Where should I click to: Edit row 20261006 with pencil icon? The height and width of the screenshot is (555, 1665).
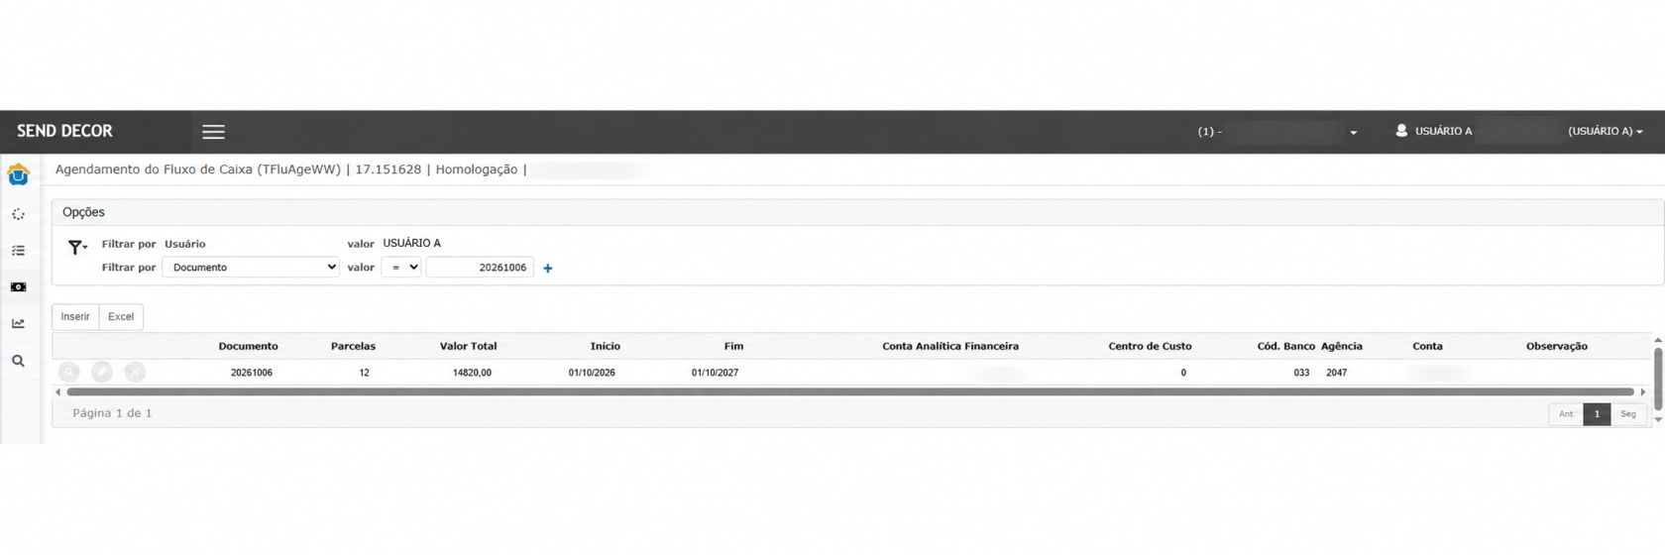pyautogui.click(x=102, y=372)
